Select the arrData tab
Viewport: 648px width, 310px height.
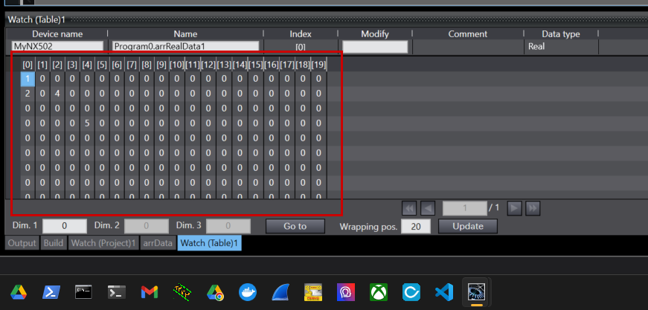click(x=158, y=243)
